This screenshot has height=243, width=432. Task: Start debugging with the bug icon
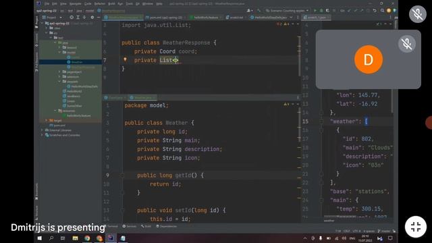321,11
